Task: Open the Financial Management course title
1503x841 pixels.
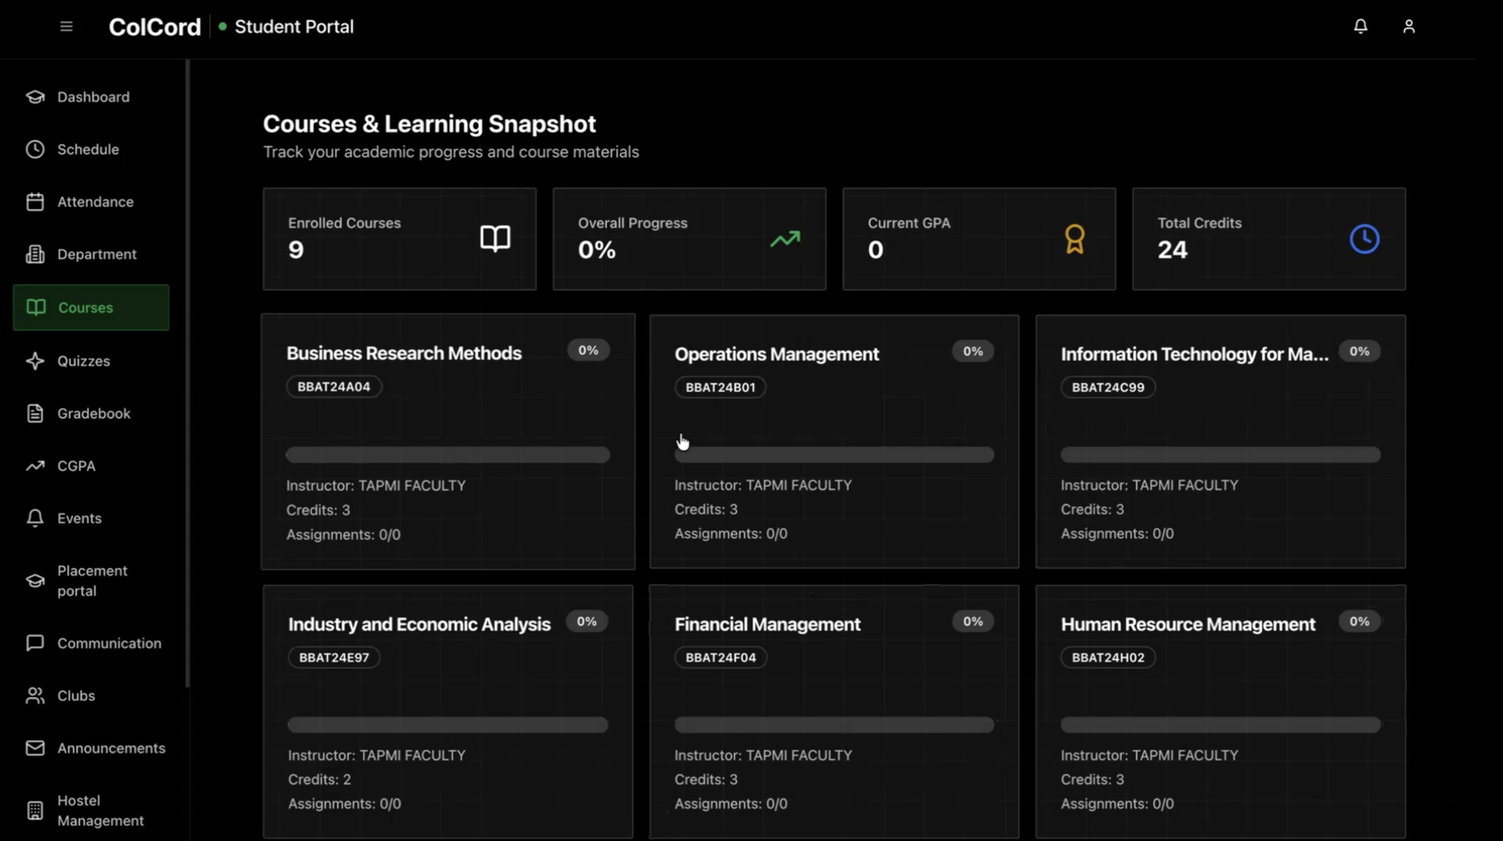Action: 767,625
